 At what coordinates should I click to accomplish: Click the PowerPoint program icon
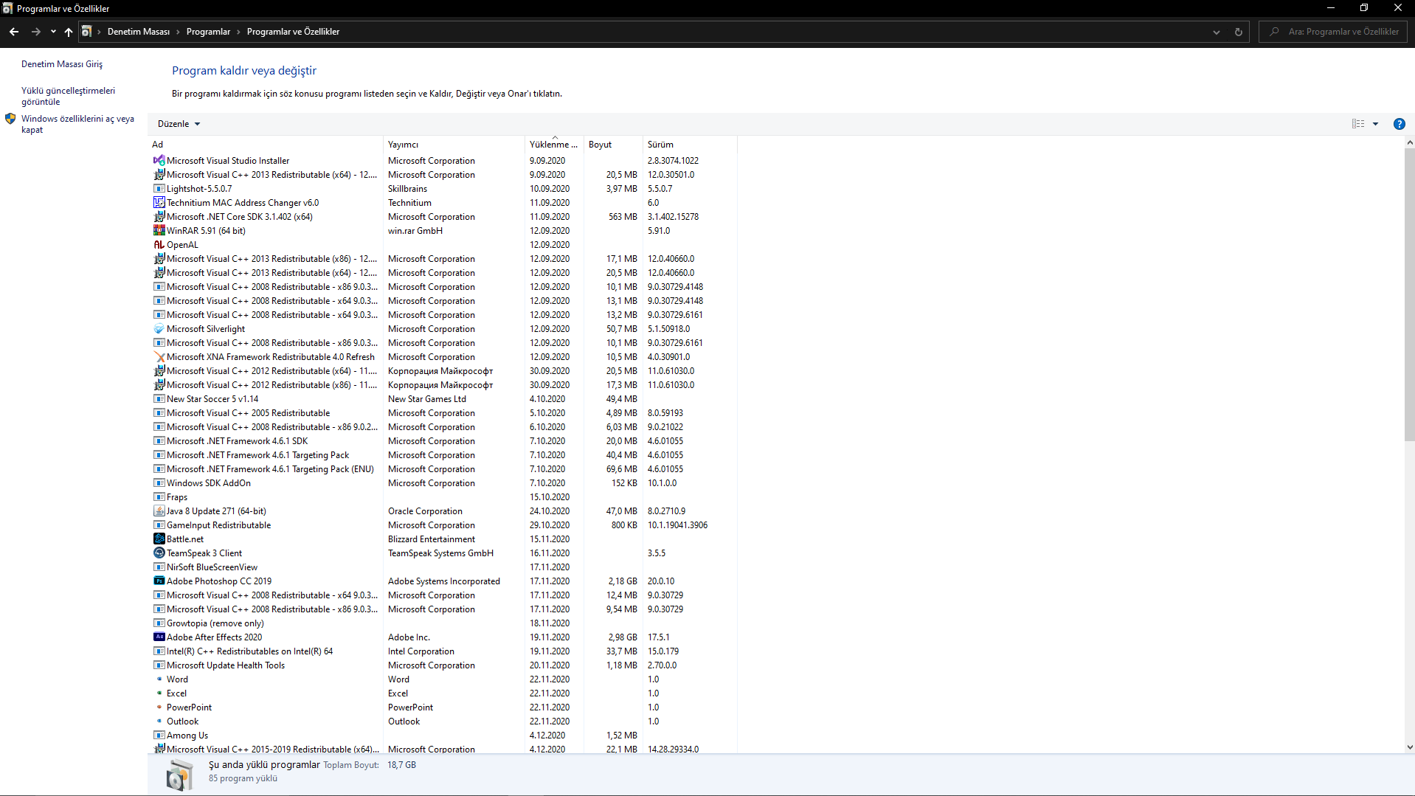159,707
